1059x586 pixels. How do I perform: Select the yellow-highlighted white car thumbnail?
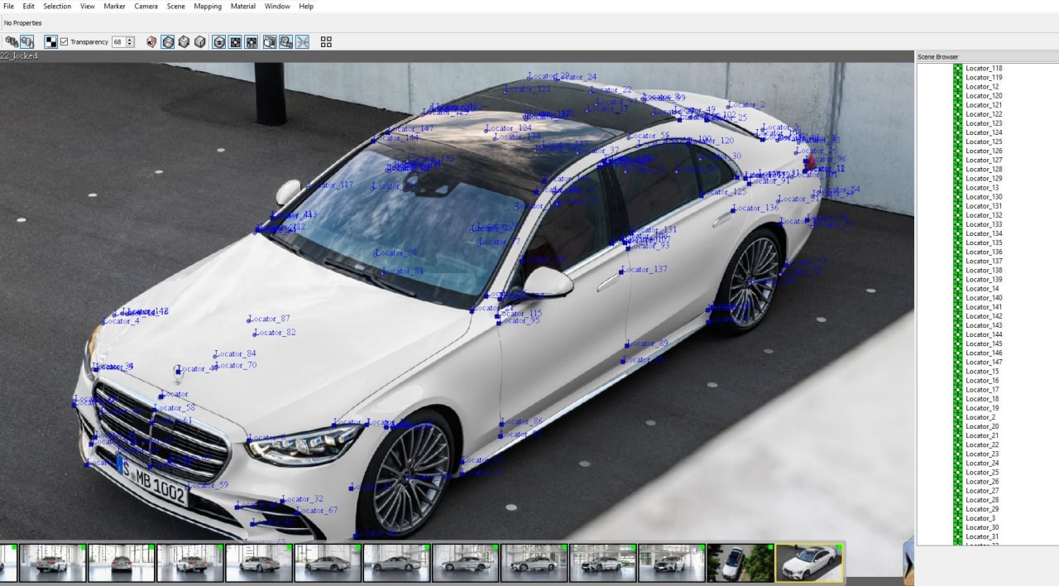(809, 563)
